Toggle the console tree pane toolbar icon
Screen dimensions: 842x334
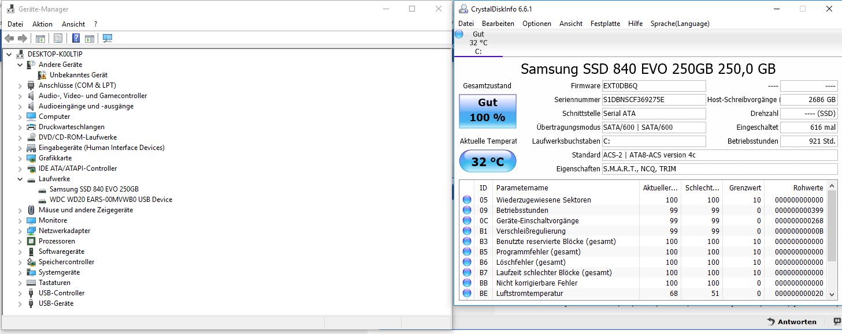tap(40, 39)
